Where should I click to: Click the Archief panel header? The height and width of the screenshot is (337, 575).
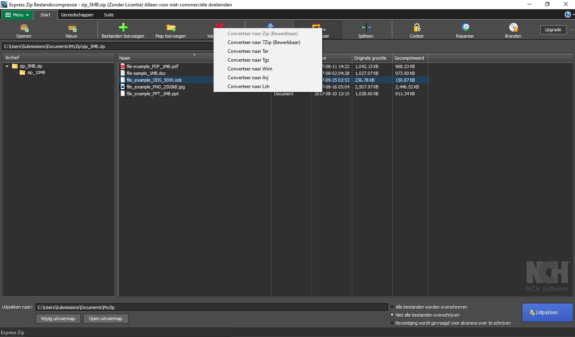[x=59, y=58]
